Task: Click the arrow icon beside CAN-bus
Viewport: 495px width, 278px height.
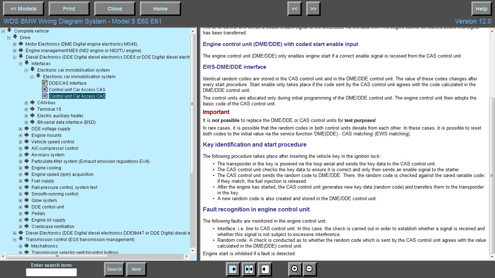Action: [32, 102]
